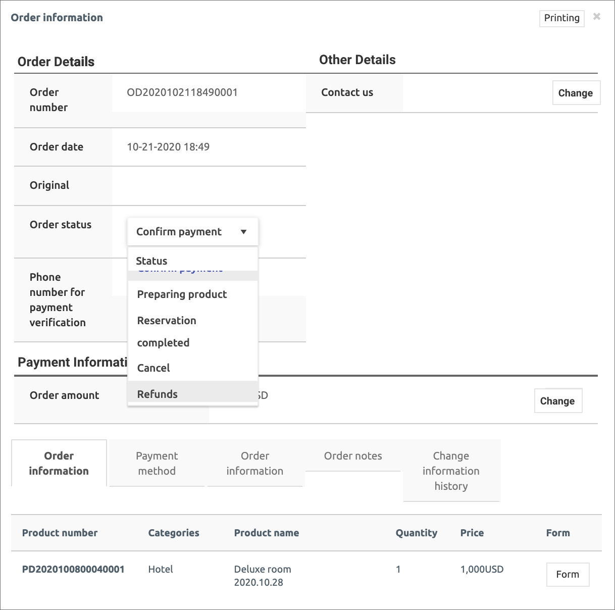Click the Phone number for payment verification label
The width and height of the screenshot is (615, 610).
(58, 300)
